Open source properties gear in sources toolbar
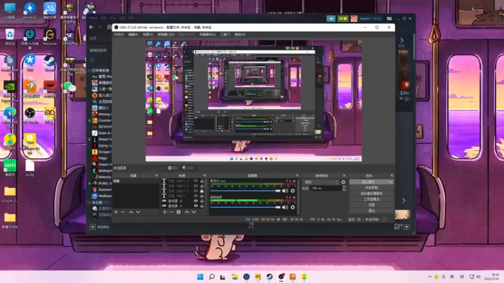The height and width of the screenshot is (283, 504). (179, 212)
